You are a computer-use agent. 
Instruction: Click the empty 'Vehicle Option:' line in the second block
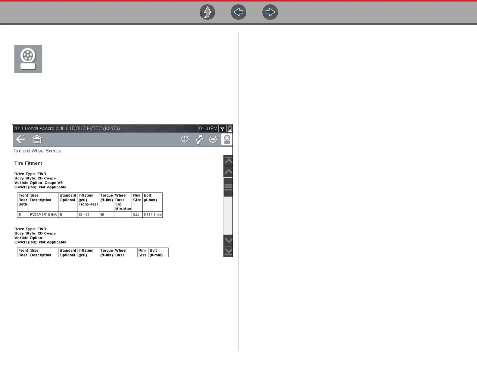pos(29,238)
